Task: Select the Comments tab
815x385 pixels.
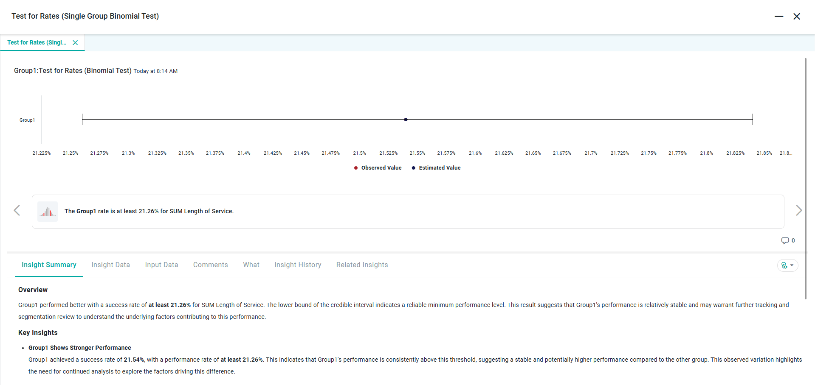Action: click(x=210, y=265)
